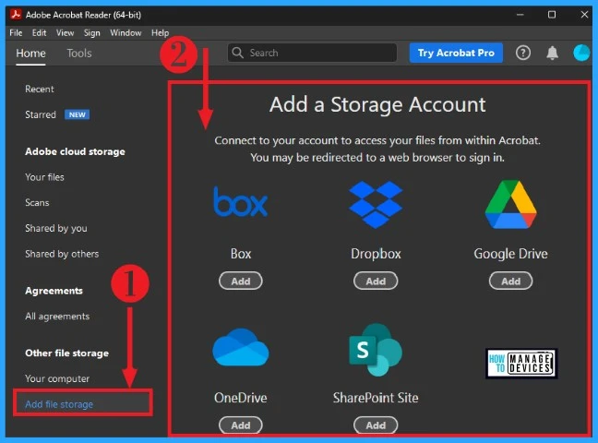This screenshot has height=443, width=598.
Task: Open Shared by you
Action: click(56, 228)
